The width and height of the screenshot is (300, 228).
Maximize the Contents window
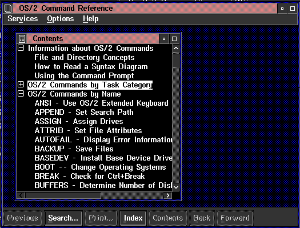[174, 39]
